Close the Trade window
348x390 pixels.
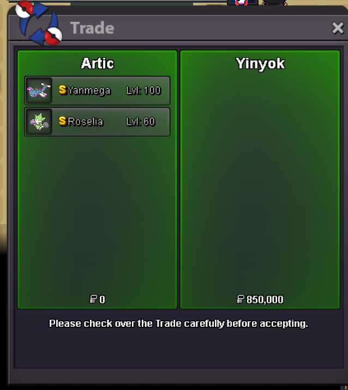[x=338, y=28]
